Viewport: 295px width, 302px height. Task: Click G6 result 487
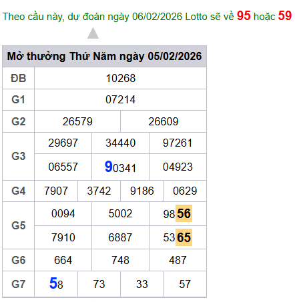(178, 260)
